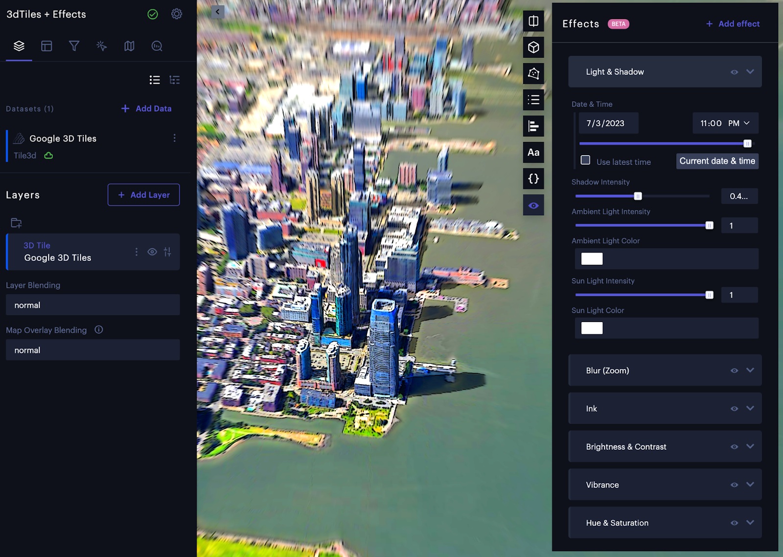Image resolution: width=783 pixels, height=557 pixels.
Task: Open Layer Blending dropdown
Action: pyautogui.click(x=93, y=305)
